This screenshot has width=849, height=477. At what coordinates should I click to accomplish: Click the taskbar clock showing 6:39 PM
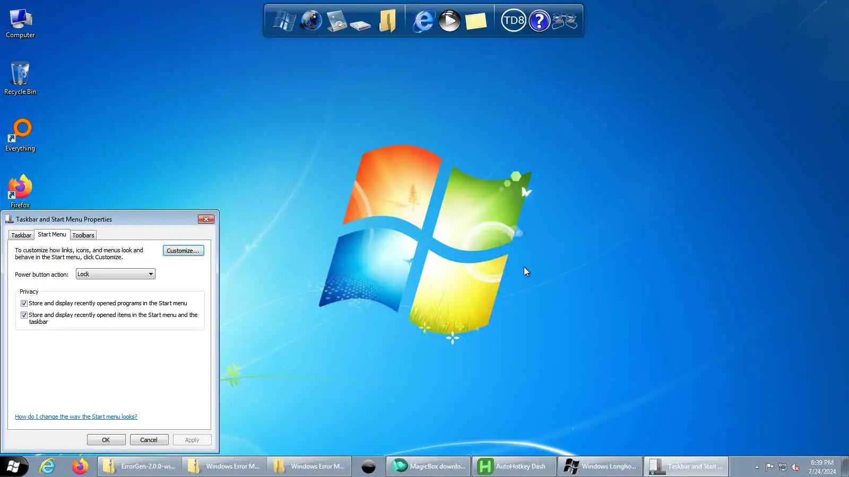point(822,467)
